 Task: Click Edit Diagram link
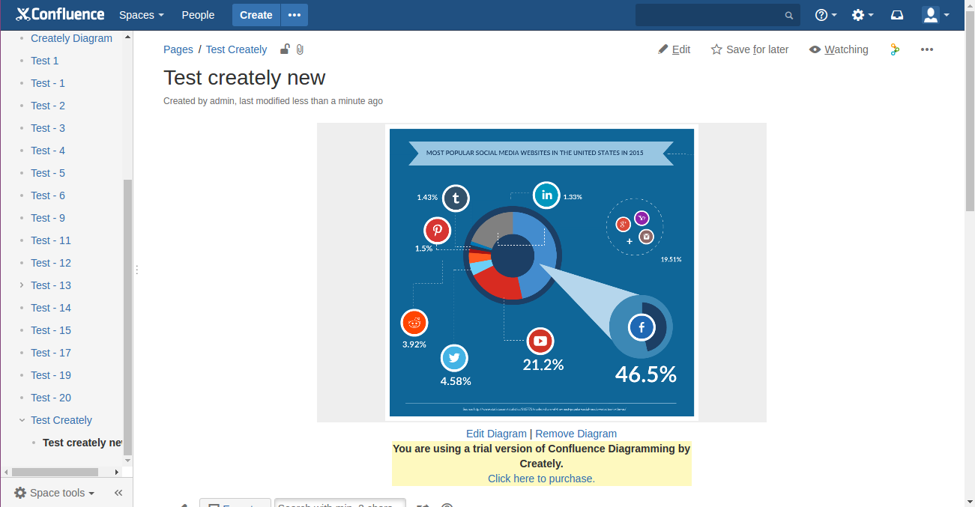496,434
